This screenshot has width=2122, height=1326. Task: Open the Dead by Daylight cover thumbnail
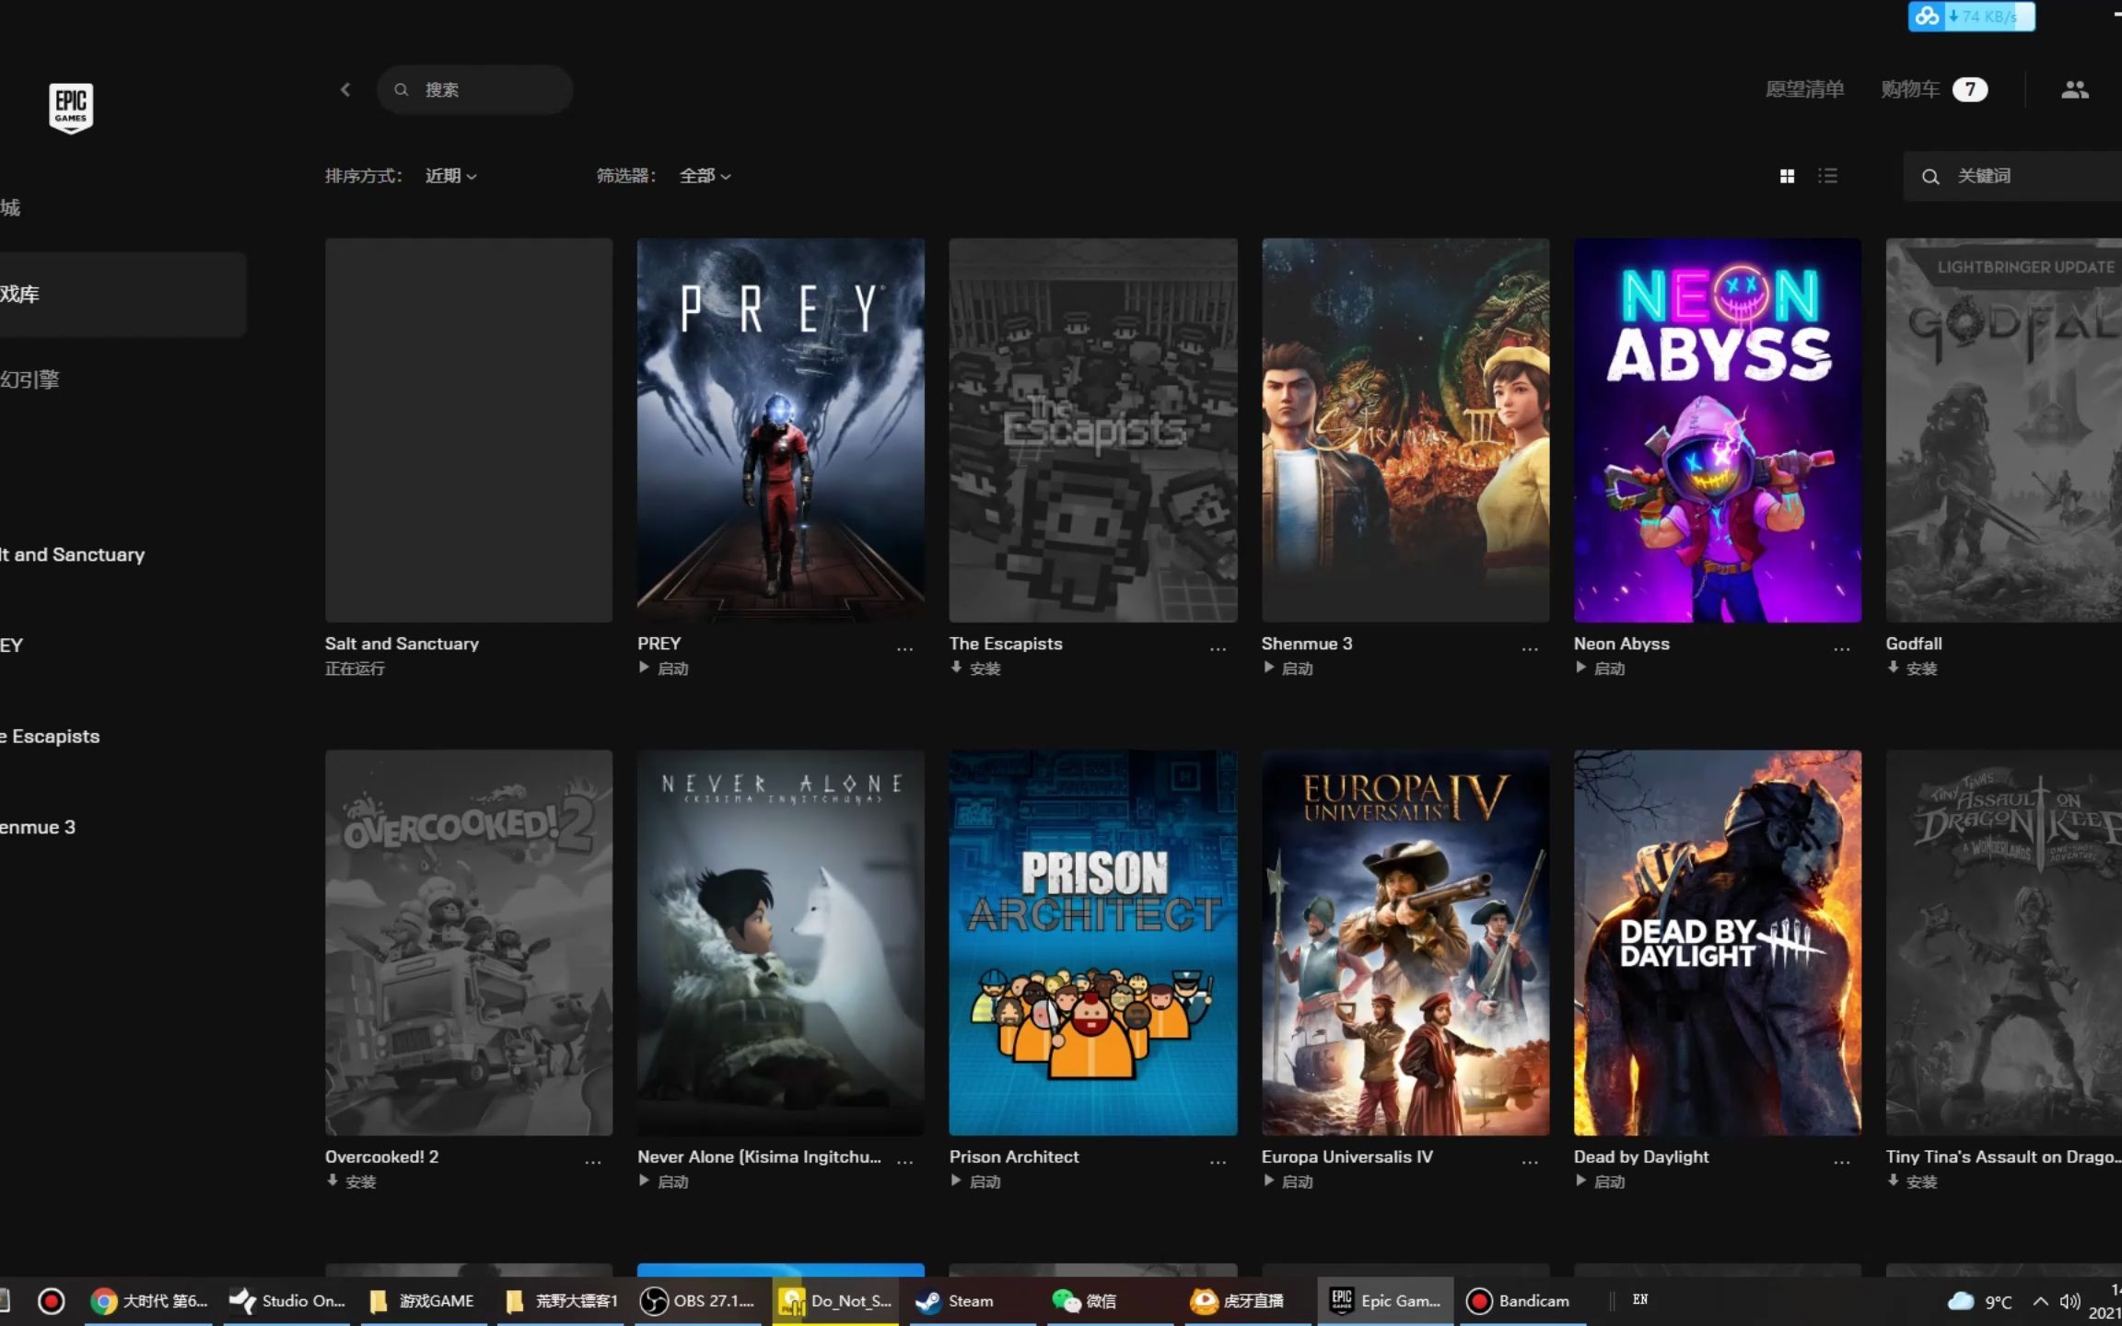coord(1718,942)
